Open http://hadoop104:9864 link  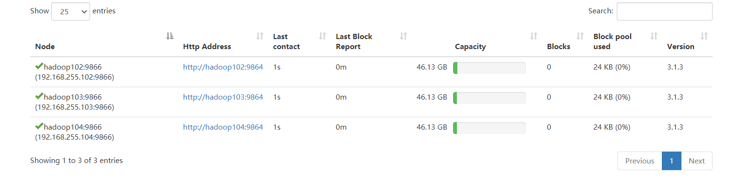click(223, 127)
